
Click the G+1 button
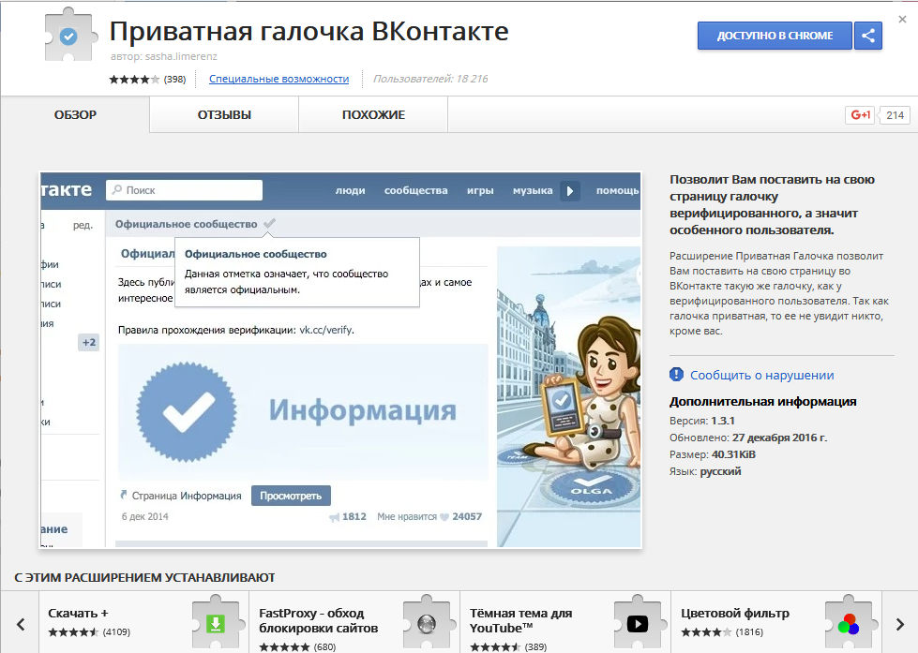860,114
